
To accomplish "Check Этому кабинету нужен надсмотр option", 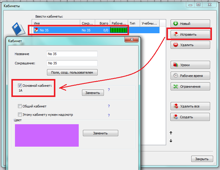I will pyautogui.click(x=20, y=114).
